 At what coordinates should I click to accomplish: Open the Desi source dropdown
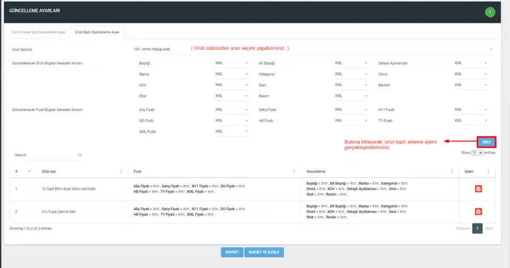pyautogui.click(x=351, y=85)
